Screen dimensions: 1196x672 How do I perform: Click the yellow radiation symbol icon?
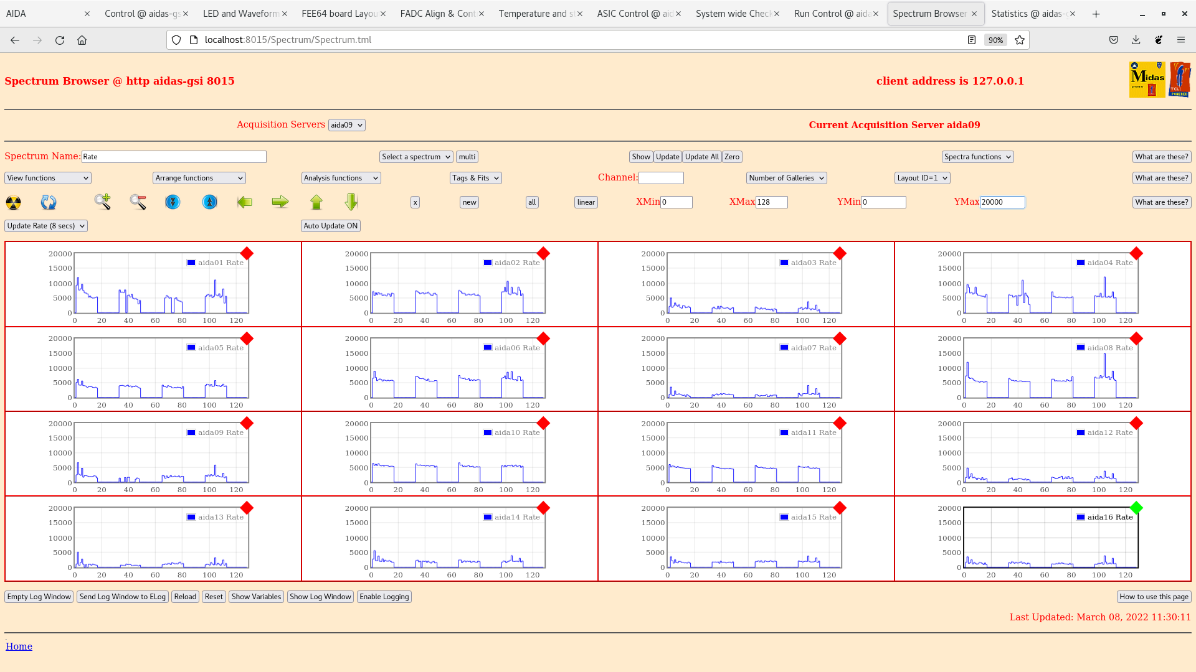pyautogui.click(x=13, y=202)
